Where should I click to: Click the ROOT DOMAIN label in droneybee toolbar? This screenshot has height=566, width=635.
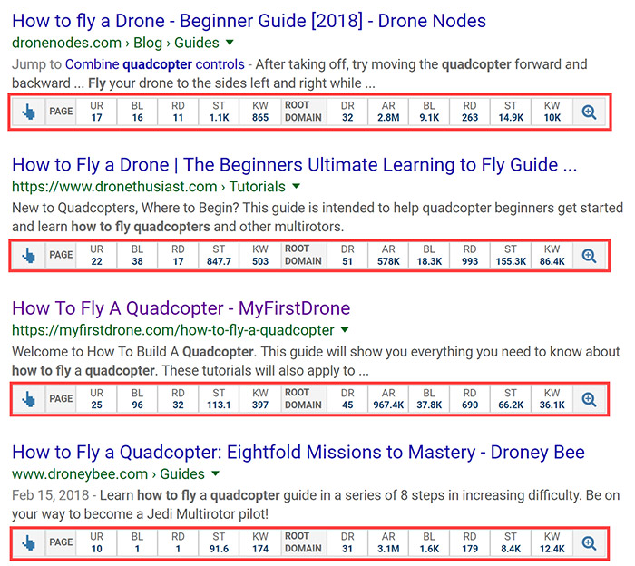(303, 542)
